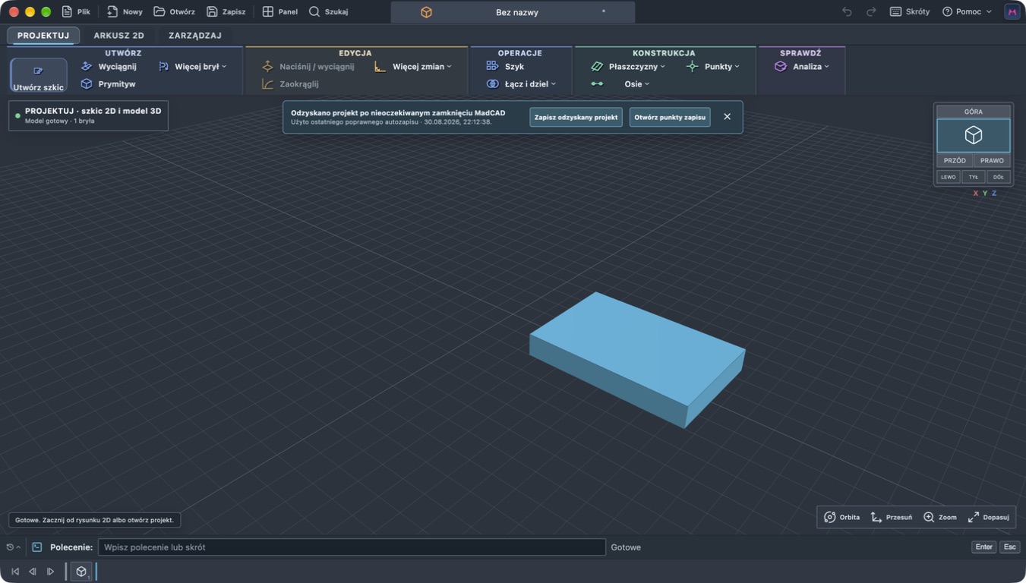
Task: Click the 'Gotowe' command status text
Action: coord(626,547)
